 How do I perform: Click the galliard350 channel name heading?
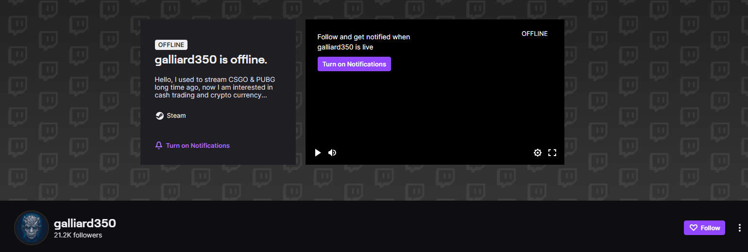[85, 223]
